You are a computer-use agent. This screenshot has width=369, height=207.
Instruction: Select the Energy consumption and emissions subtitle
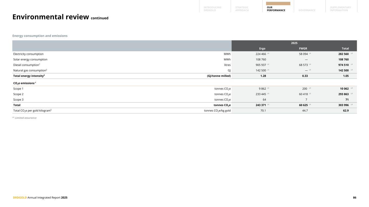tap(40, 36)
